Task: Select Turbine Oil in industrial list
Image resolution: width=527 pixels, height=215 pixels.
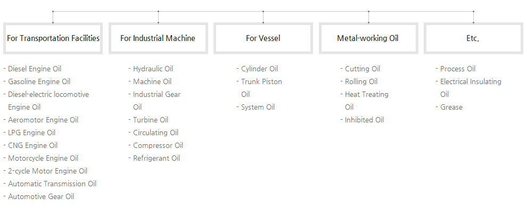Action: click(151, 120)
